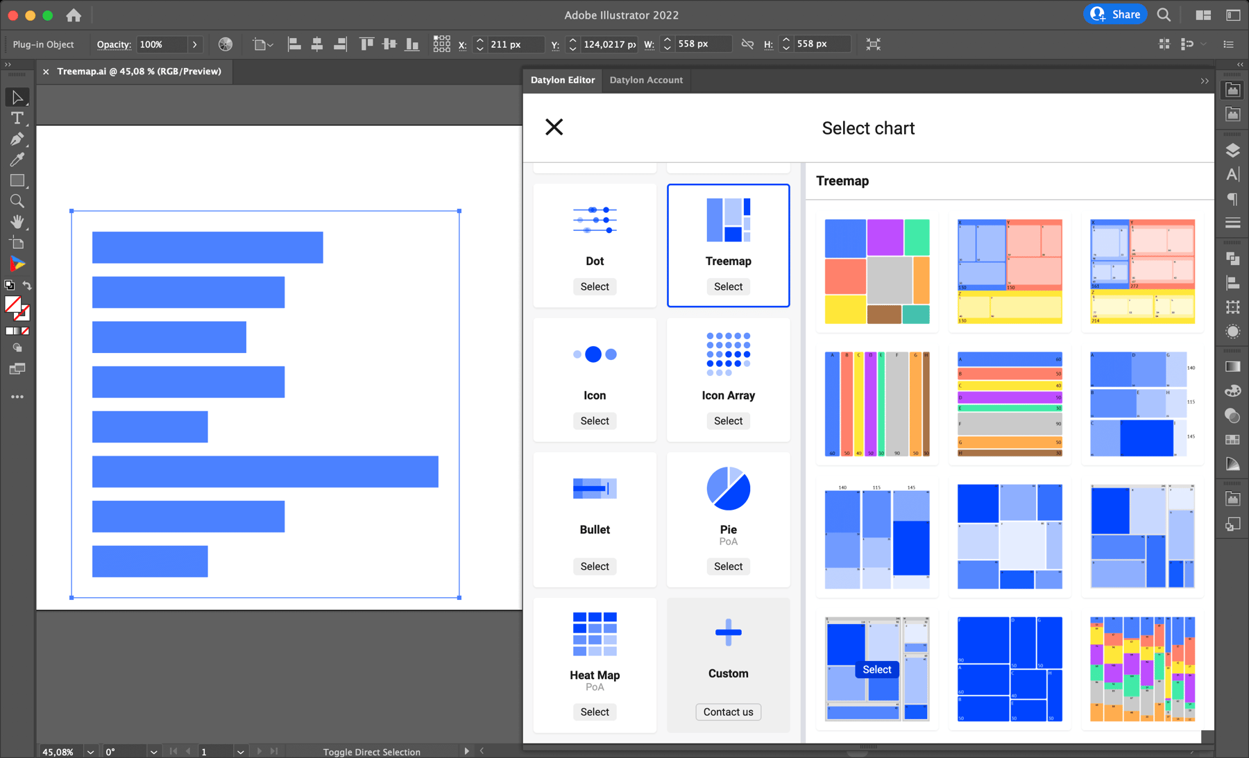Activate the Pen tool
The width and height of the screenshot is (1249, 758).
click(x=17, y=139)
